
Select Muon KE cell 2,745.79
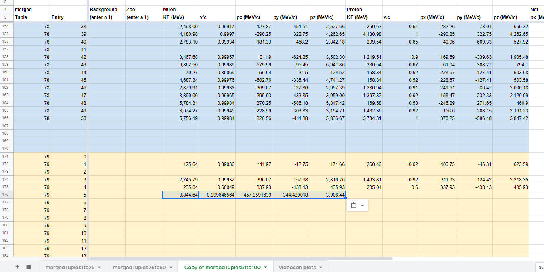[x=180, y=179]
